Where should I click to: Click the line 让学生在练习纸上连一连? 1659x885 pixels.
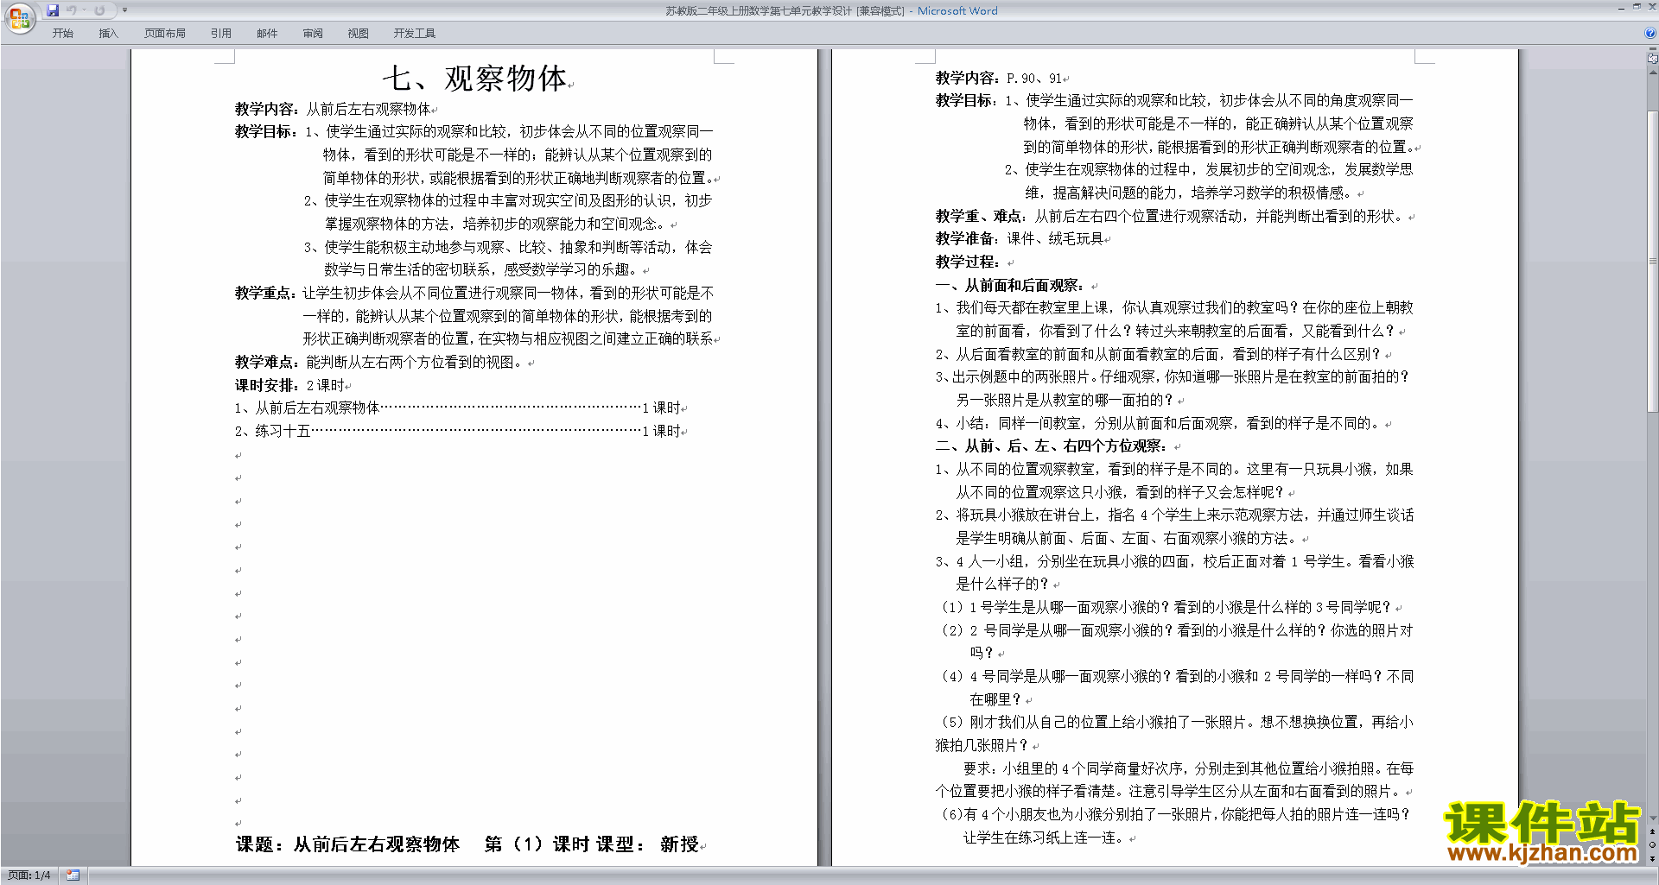click(x=1046, y=838)
